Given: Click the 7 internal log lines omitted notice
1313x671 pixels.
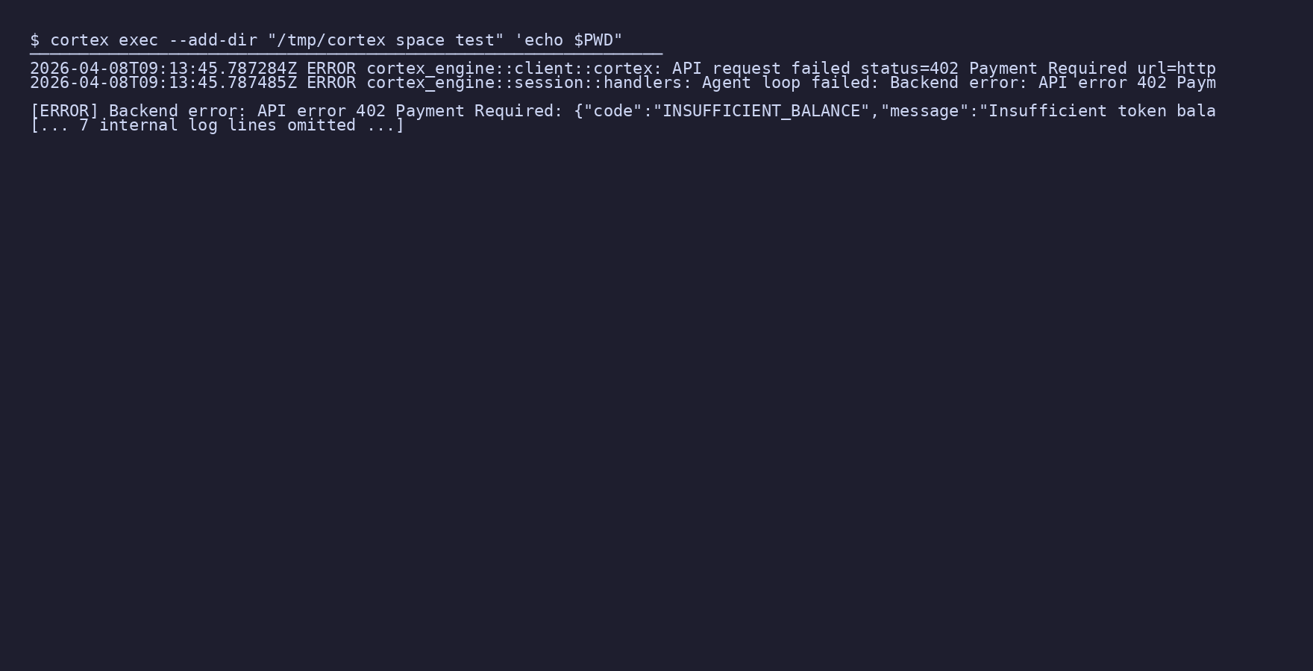Looking at the screenshot, I should click(217, 125).
